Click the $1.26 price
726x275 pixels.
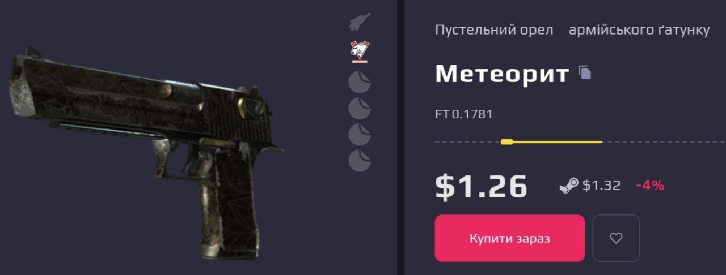481,186
